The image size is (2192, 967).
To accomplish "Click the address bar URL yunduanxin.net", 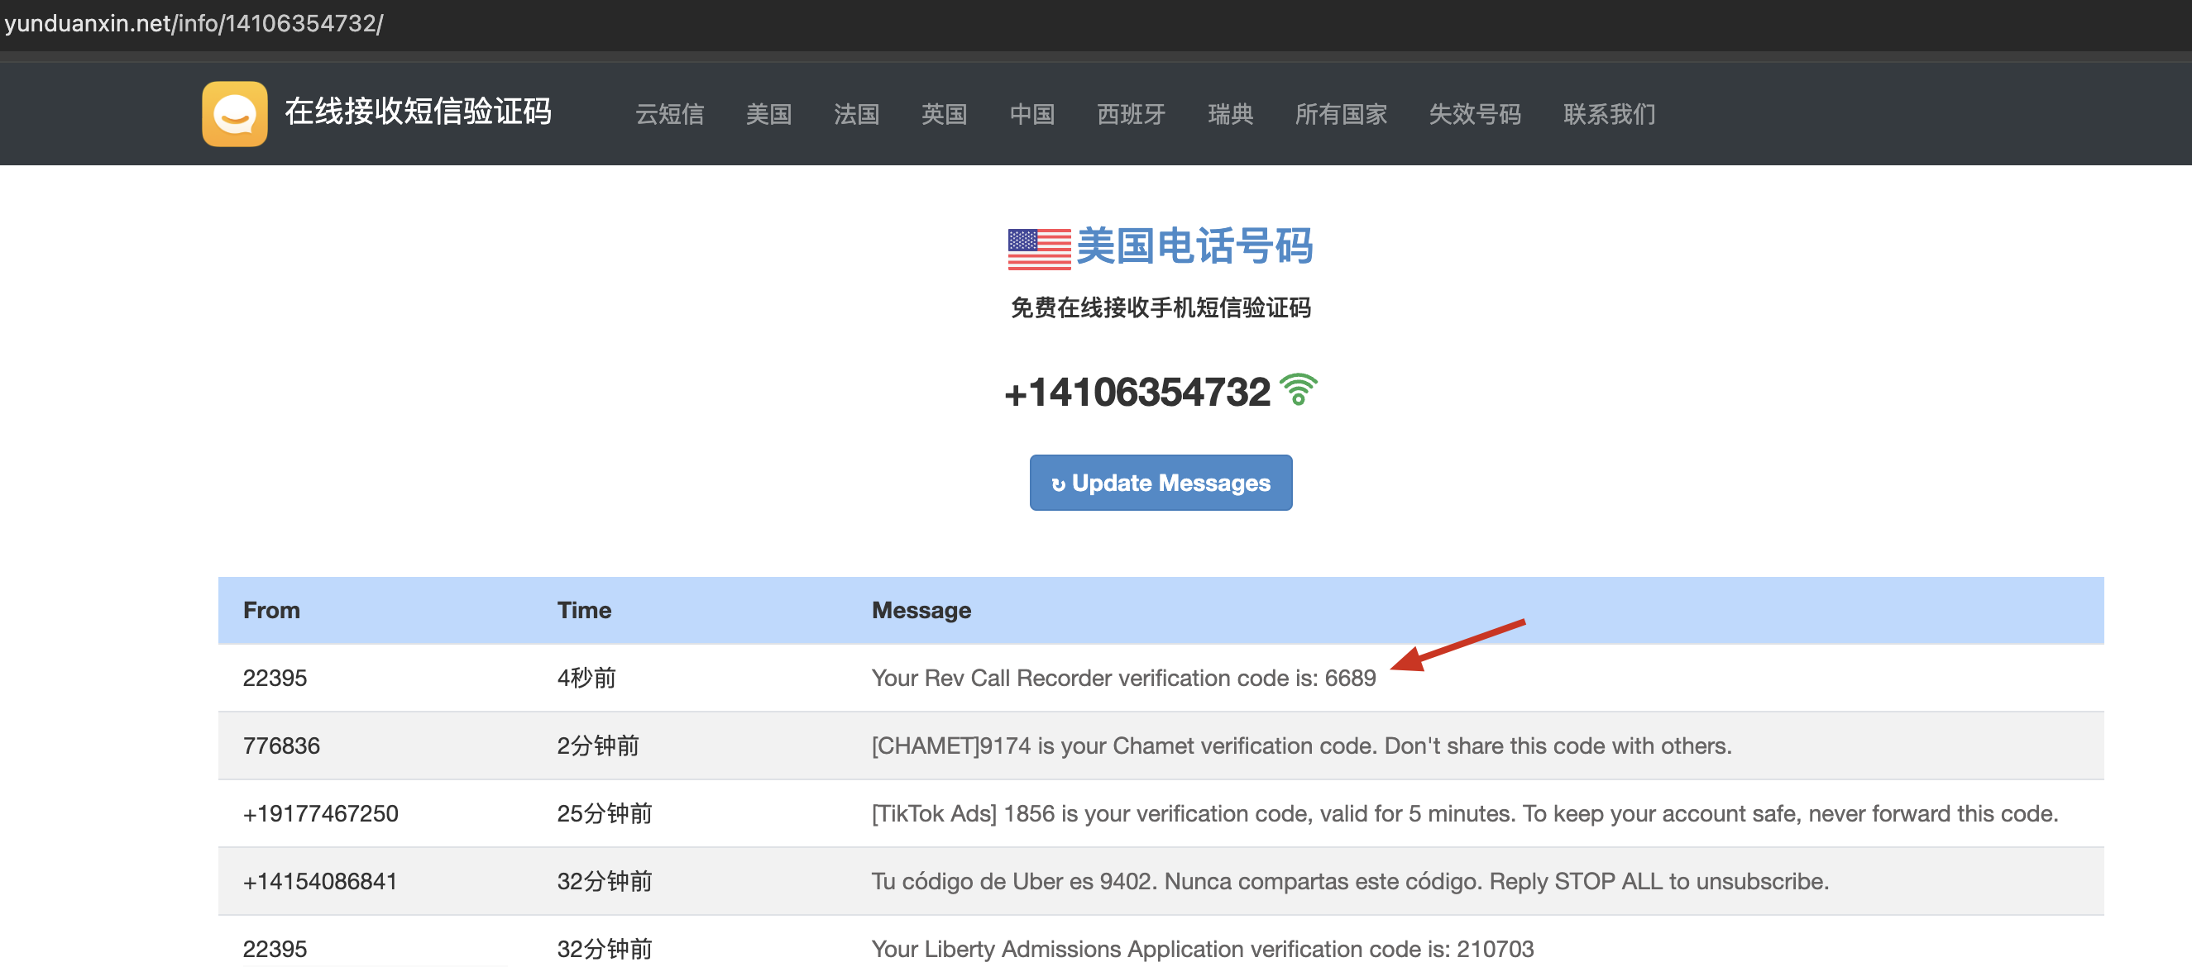I will (194, 23).
